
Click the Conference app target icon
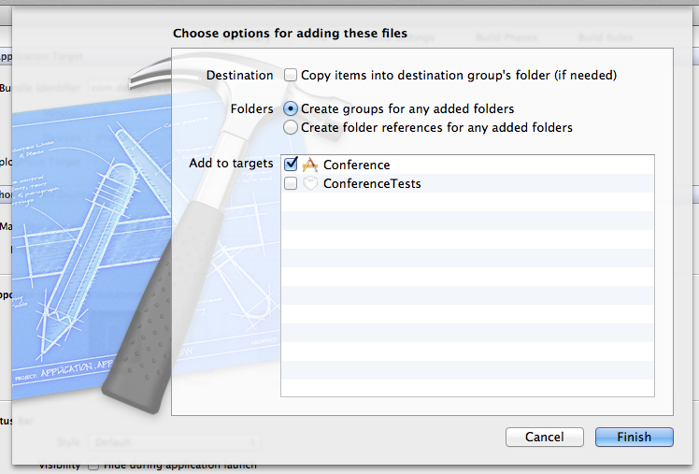(310, 165)
